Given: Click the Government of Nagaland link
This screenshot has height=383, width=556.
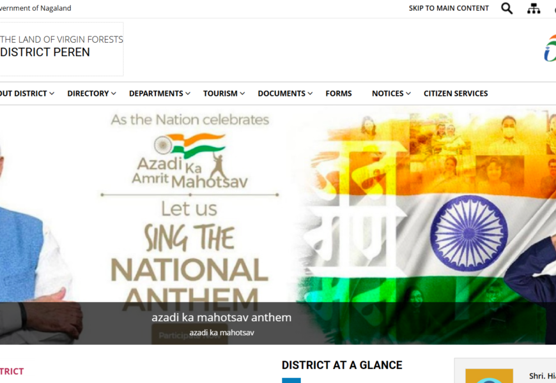Looking at the screenshot, I should tap(35, 8).
